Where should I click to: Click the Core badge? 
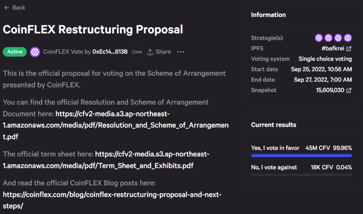tap(137, 52)
